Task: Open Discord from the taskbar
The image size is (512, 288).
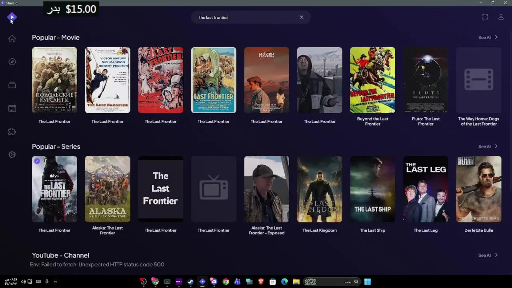Action: tap(214, 282)
